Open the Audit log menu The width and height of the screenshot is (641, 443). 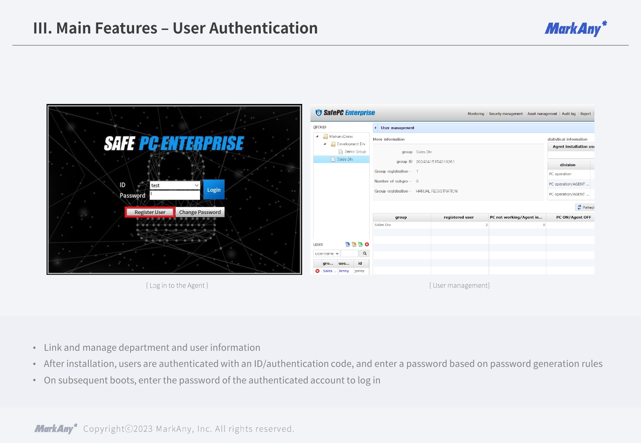[x=568, y=114]
